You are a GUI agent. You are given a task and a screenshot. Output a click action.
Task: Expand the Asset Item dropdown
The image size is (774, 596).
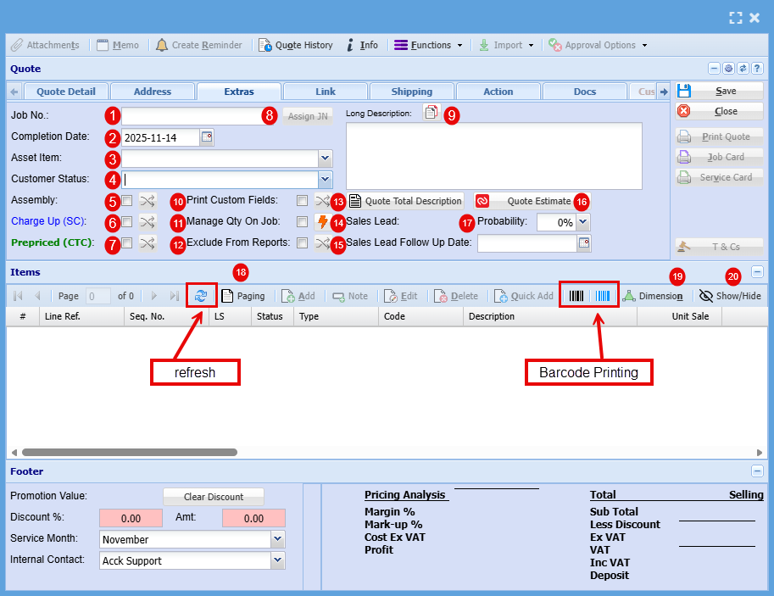tap(325, 158)
